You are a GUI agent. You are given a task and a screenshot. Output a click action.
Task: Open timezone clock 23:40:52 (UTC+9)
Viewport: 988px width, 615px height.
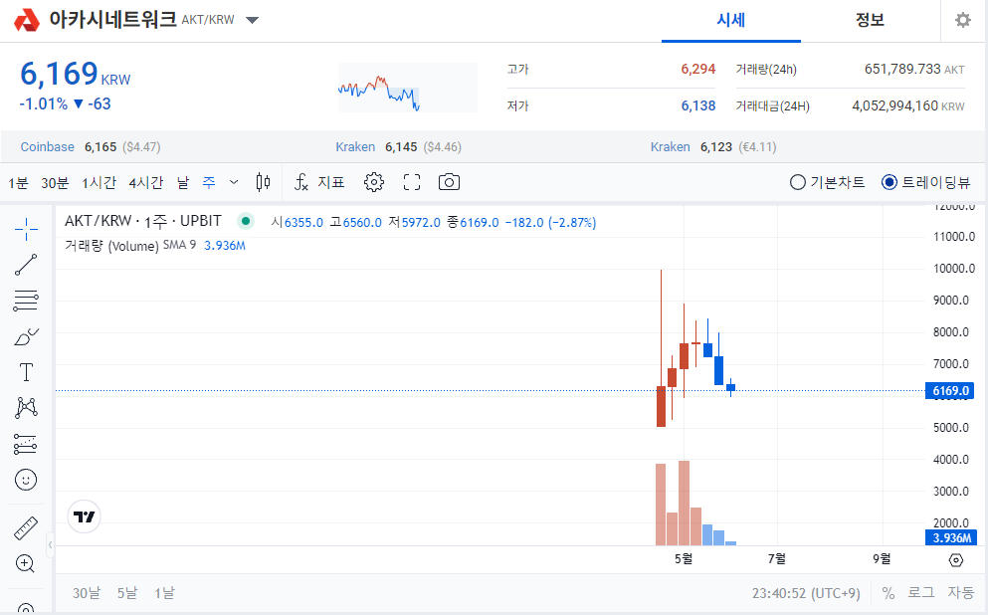pos(806,593)
